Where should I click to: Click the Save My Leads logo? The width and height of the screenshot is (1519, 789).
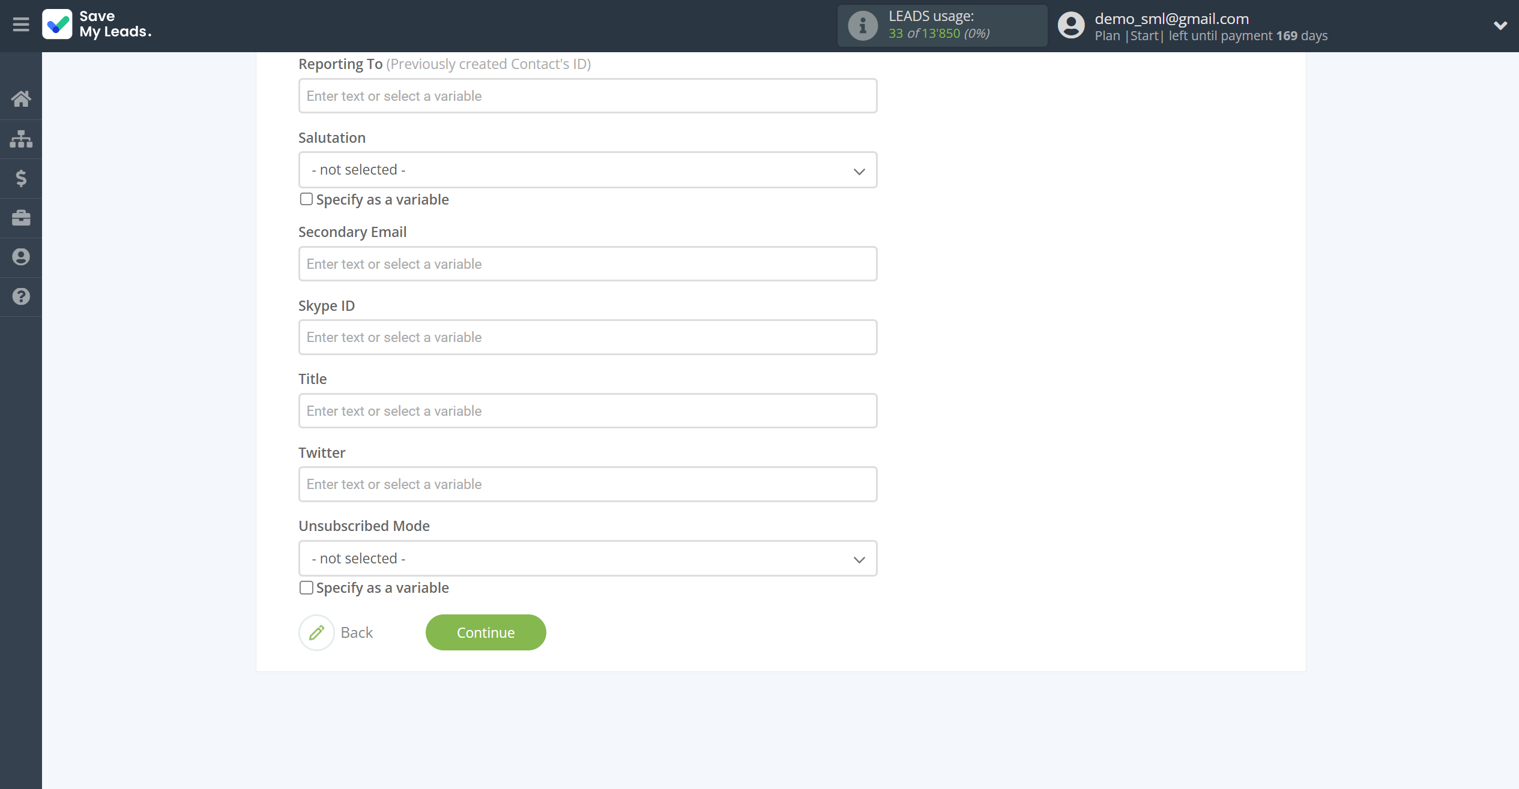point(97,25)
